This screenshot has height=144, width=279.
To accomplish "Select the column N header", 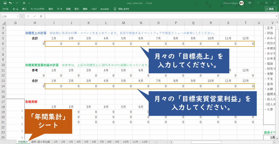I will tap(141, 23).
